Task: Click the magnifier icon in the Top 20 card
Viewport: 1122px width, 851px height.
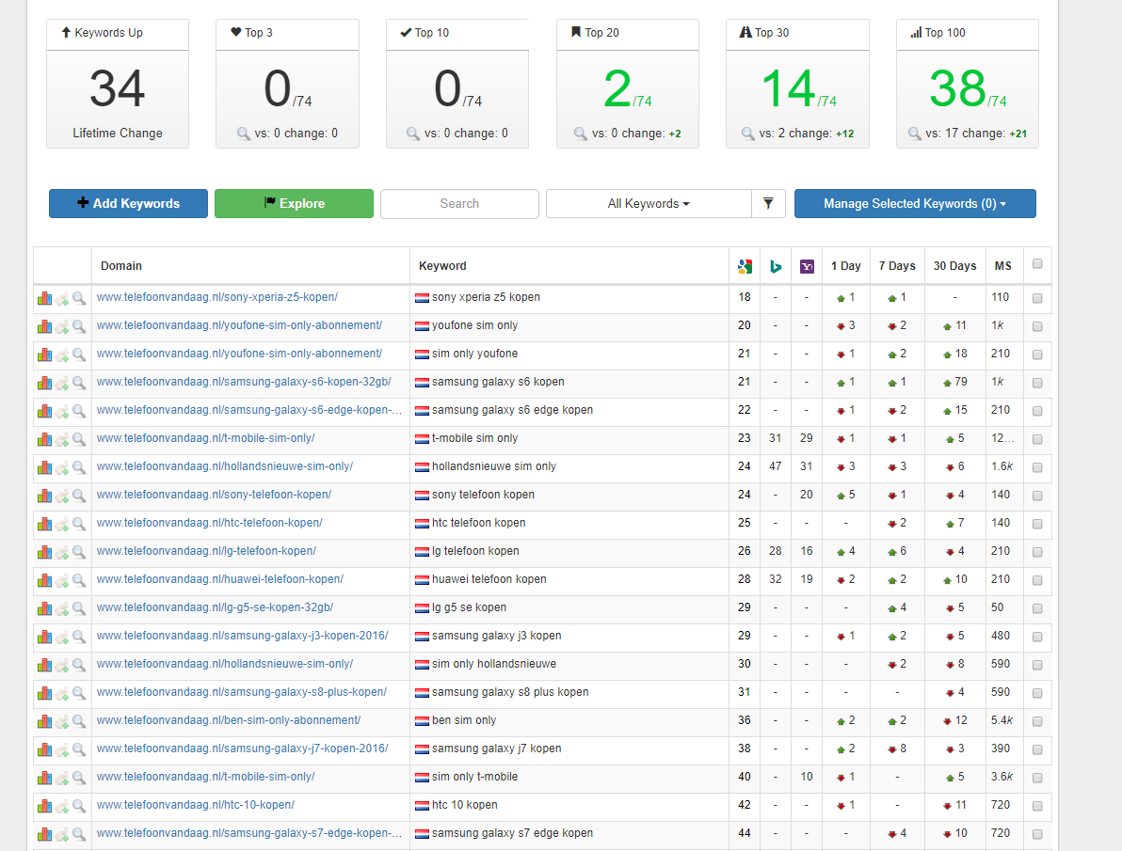Action: (581, 133)
